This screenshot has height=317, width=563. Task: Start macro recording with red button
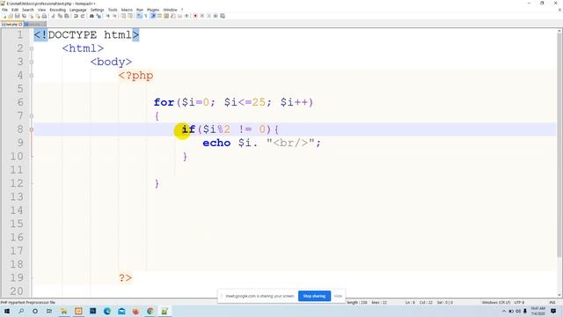195,16
